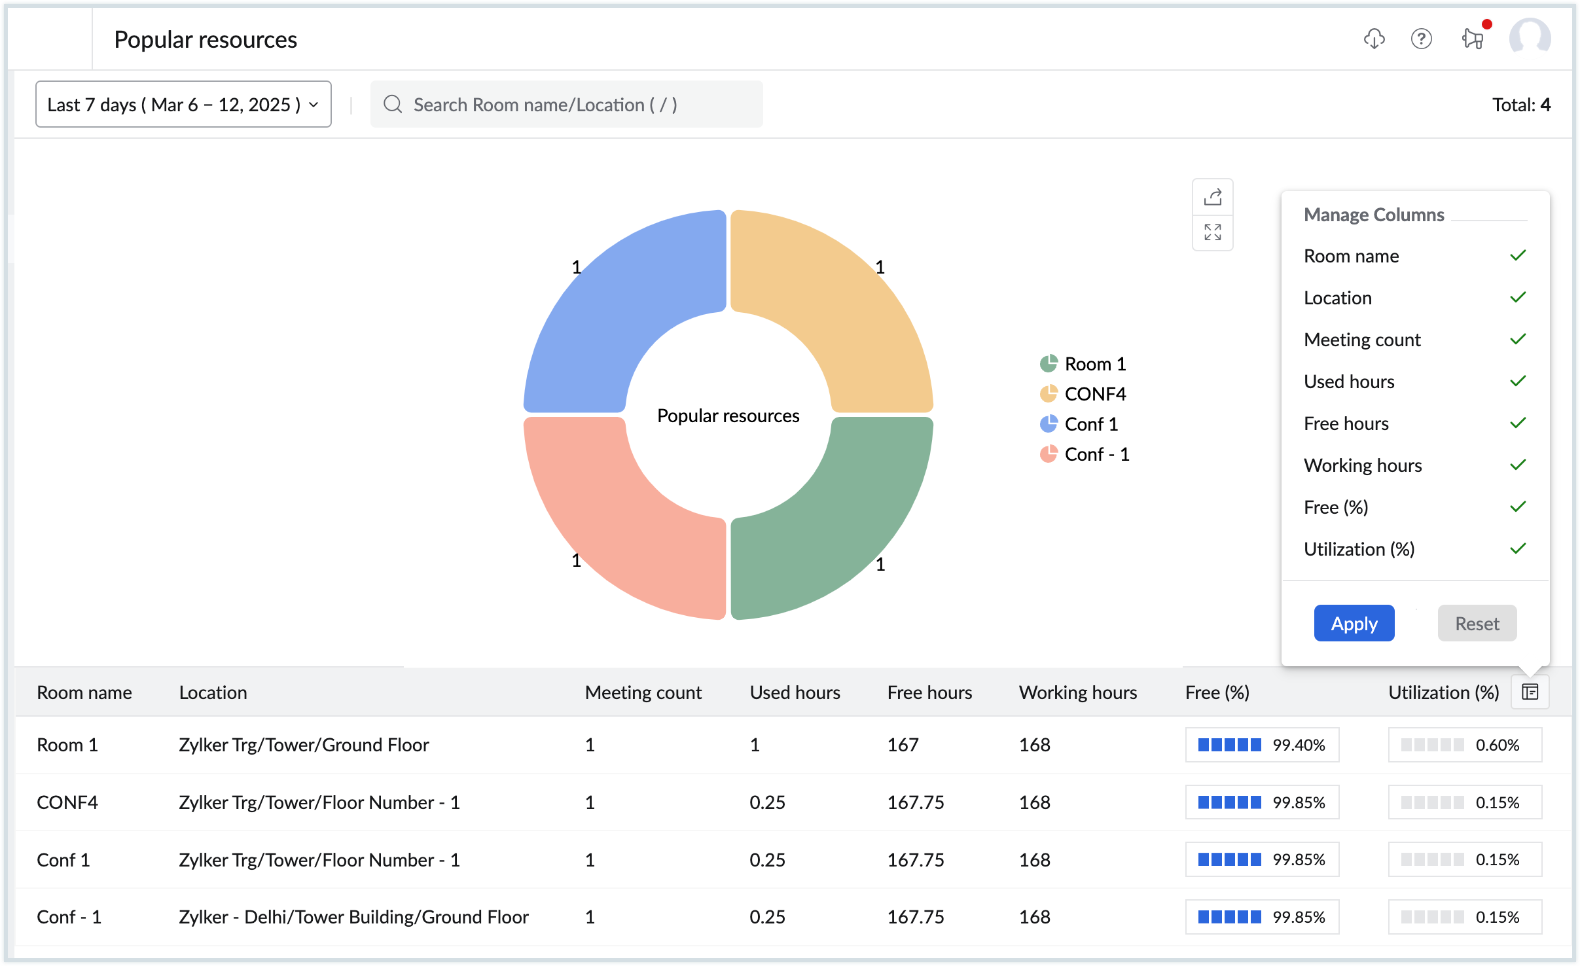The width and height of the screenshot is (1580, 966).
Task: Apply the column changes
Action: (1354, 624)
